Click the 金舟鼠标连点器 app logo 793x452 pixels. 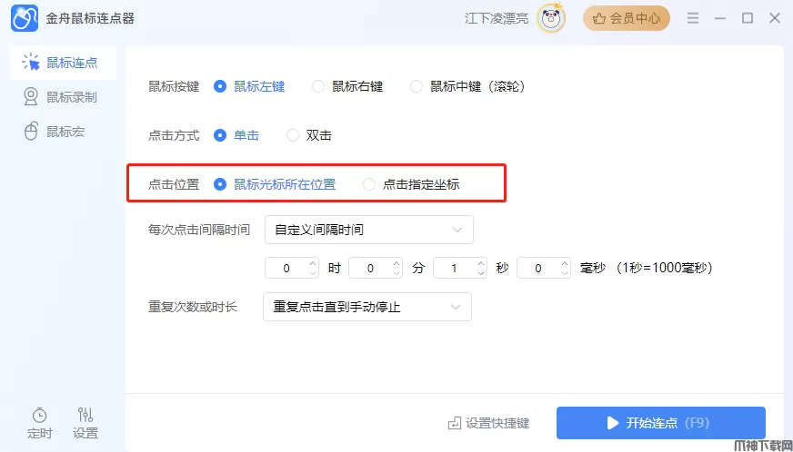coord(25,19)
